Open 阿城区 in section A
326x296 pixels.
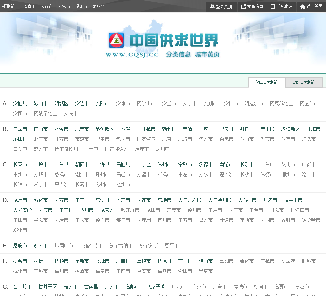pos(61,103)
